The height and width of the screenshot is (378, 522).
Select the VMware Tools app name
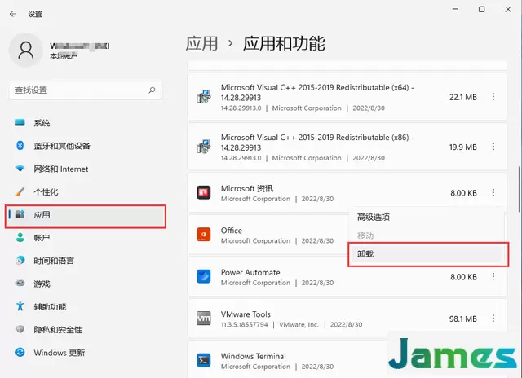pyautogui.click(x=246, y=314)
